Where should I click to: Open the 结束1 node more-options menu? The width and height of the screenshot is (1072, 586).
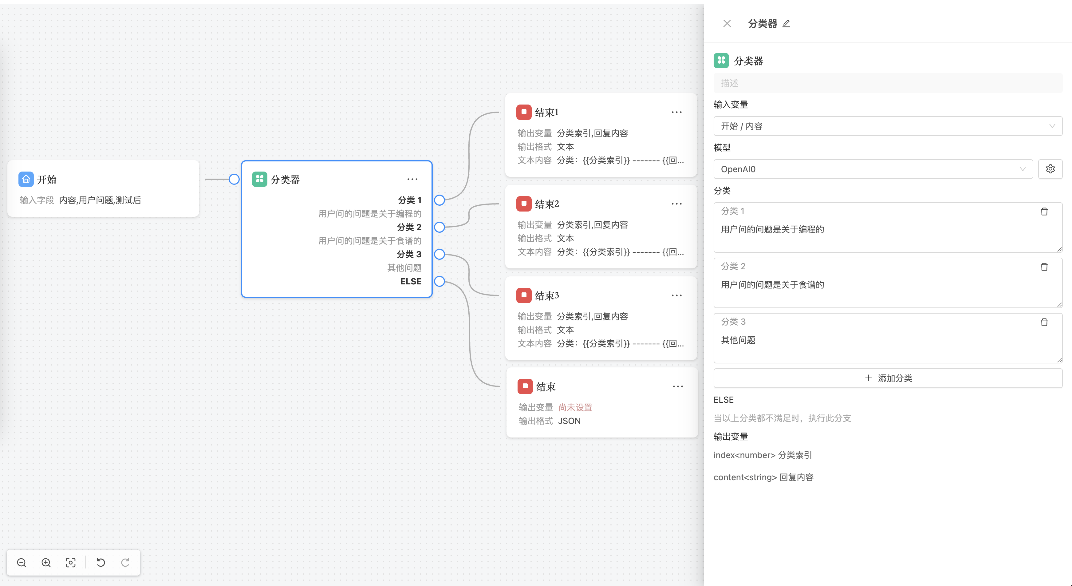[677, 112]
